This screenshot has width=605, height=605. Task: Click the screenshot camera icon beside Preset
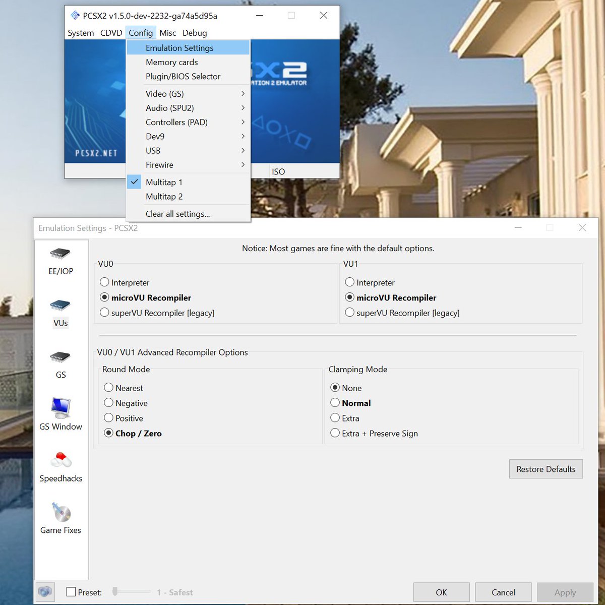pos(45,592)
